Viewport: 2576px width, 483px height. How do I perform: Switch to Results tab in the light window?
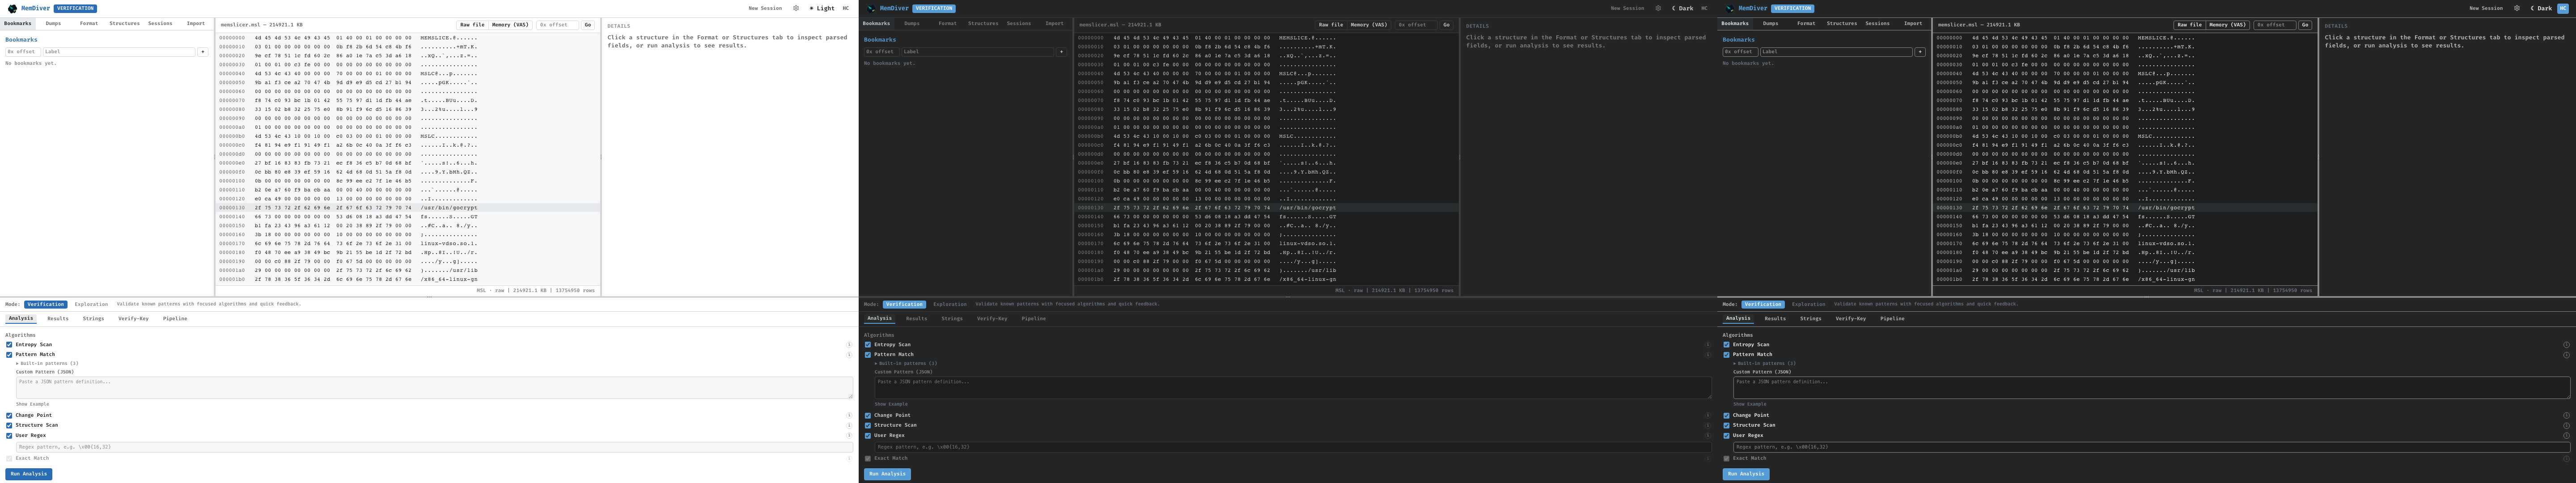tap(58, 319)
